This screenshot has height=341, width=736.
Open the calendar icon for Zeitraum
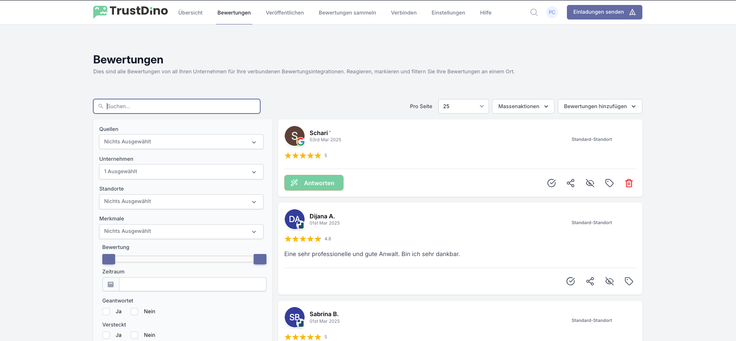point(111,284)
